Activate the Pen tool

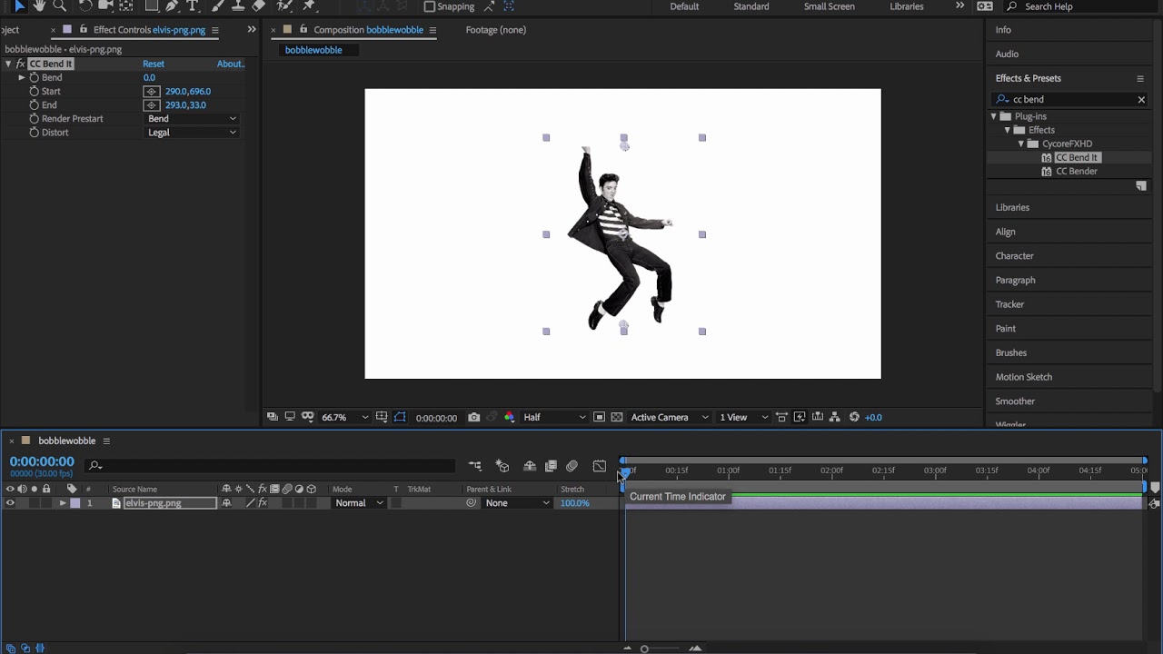[173, 5]
